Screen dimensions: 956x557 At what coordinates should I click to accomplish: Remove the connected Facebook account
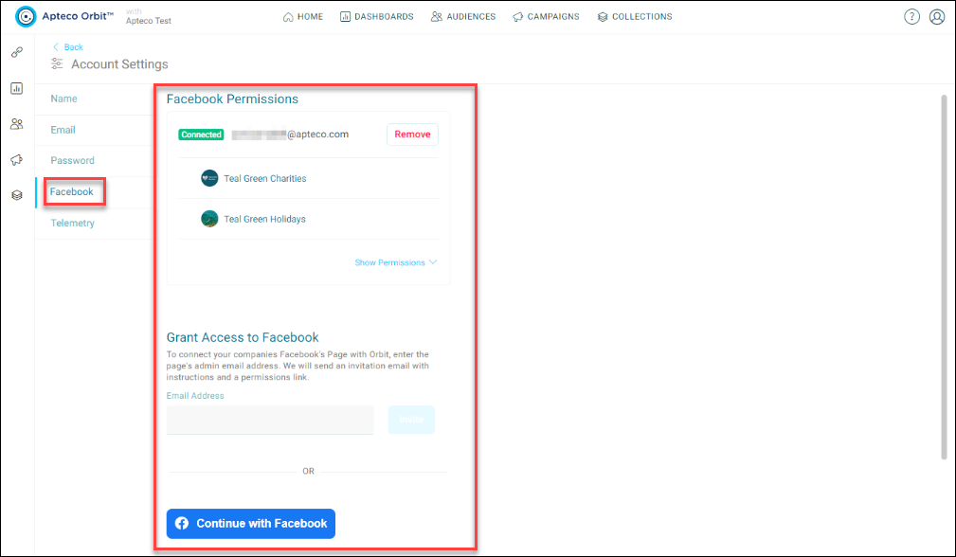tap(412, 135)
